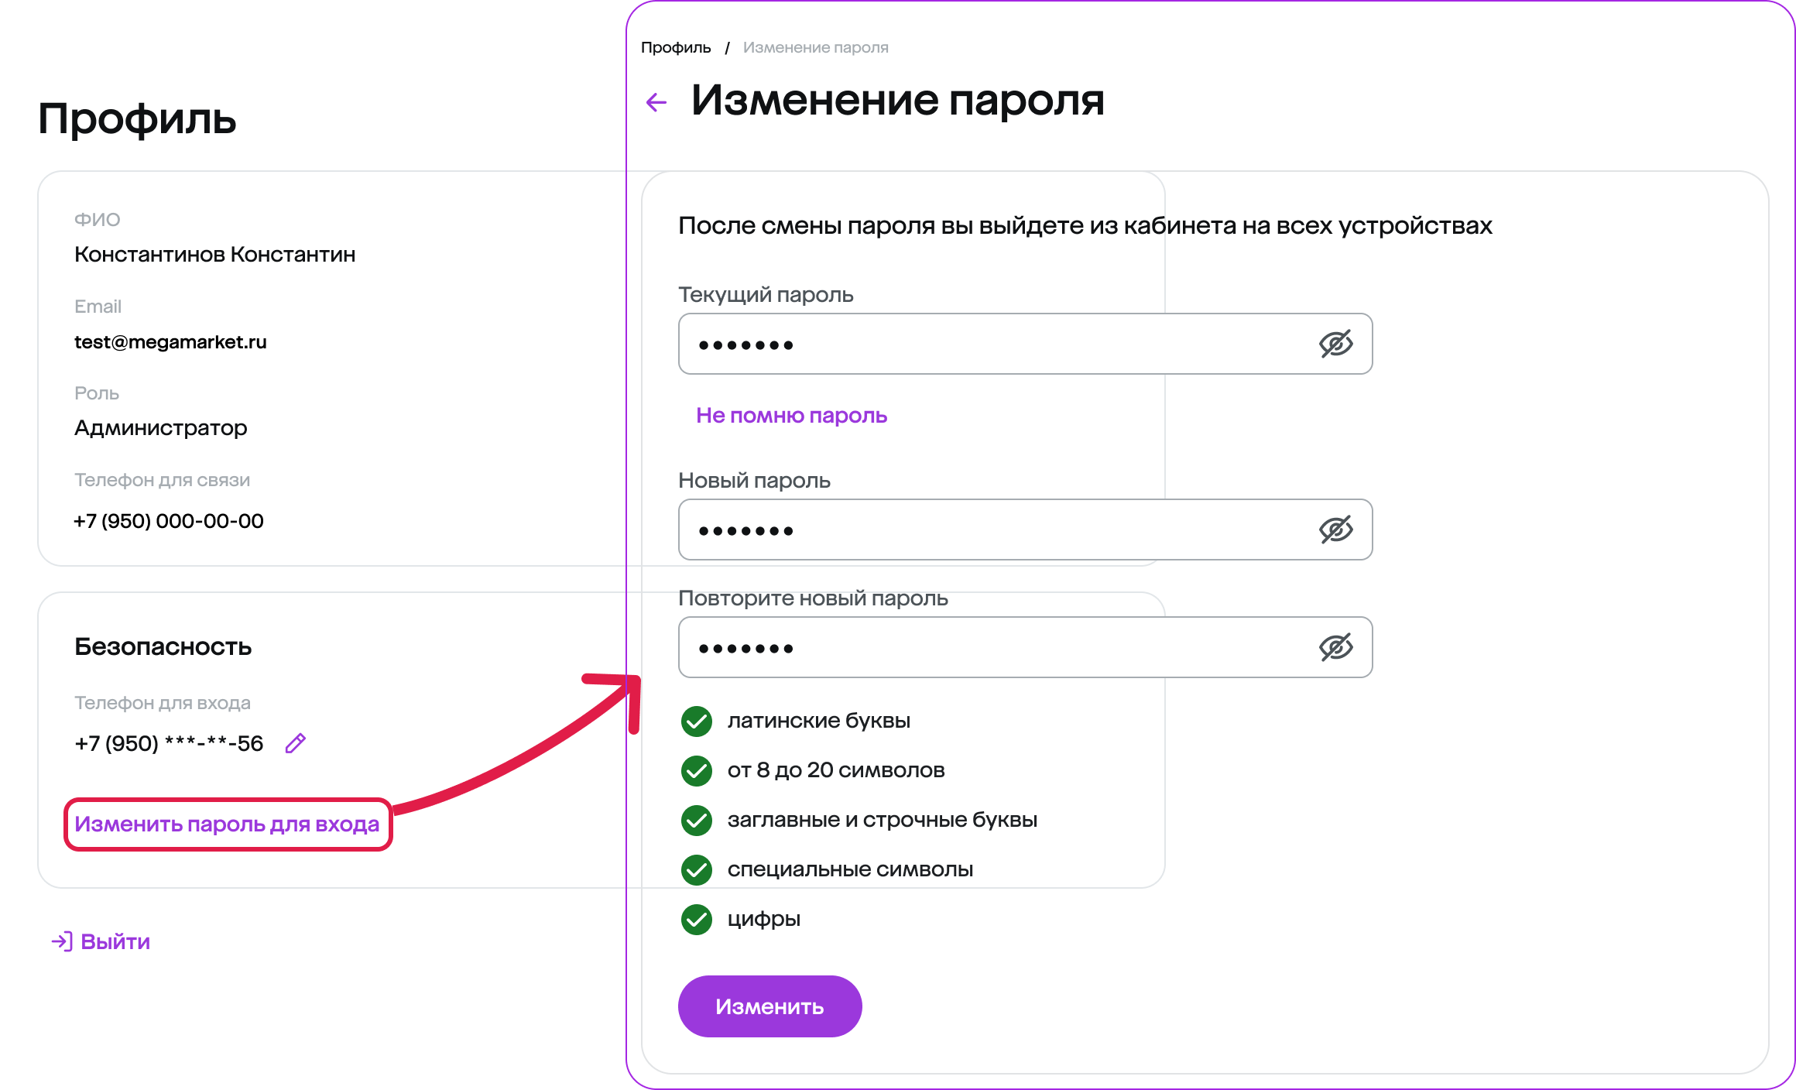Click the green check next to латинские буквы
Viewport: 1796px width, 1090px height.
697,721
